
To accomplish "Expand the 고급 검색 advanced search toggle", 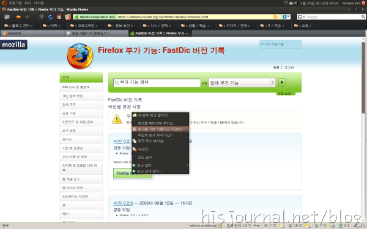I will click(x=285, y=93).
